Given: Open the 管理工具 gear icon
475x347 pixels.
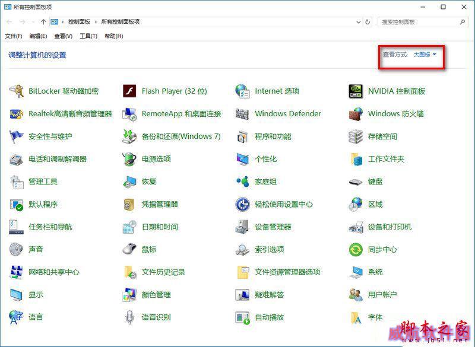Looking at the screenshot, I should (17, 182).
